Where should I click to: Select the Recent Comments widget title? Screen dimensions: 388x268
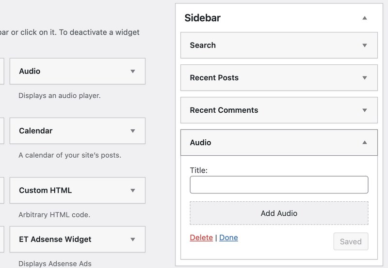point(224,110)
